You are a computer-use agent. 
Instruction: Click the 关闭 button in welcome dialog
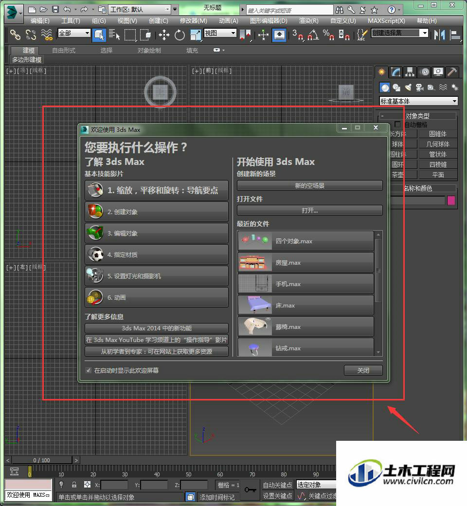pyautogui.click(x=363, y=370)
